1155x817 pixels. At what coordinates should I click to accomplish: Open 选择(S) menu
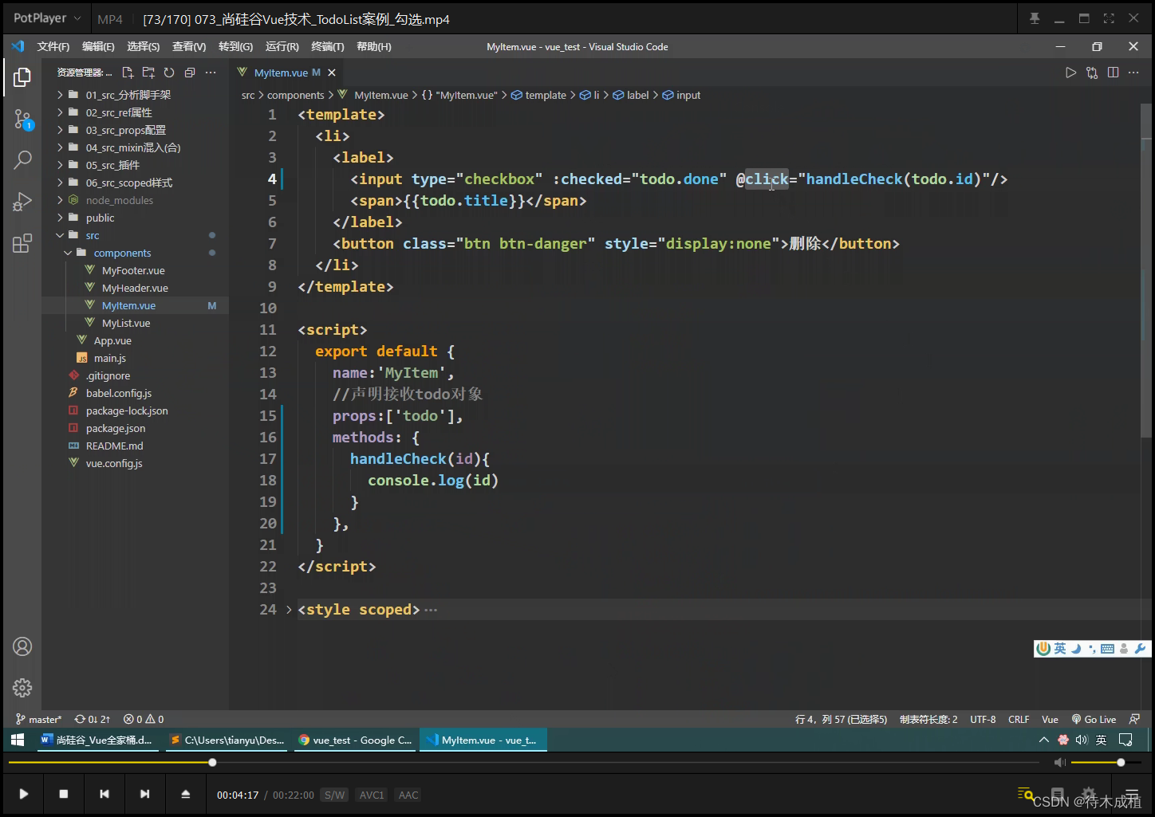click(x=144, y=47)
